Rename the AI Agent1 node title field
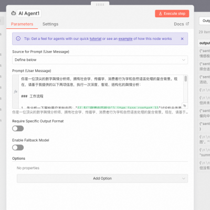The width and height of the screenshot is (210, 210). (29, 13)
